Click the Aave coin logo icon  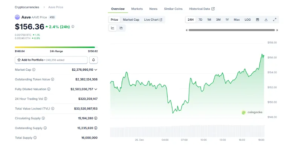[x=17, y=17]
